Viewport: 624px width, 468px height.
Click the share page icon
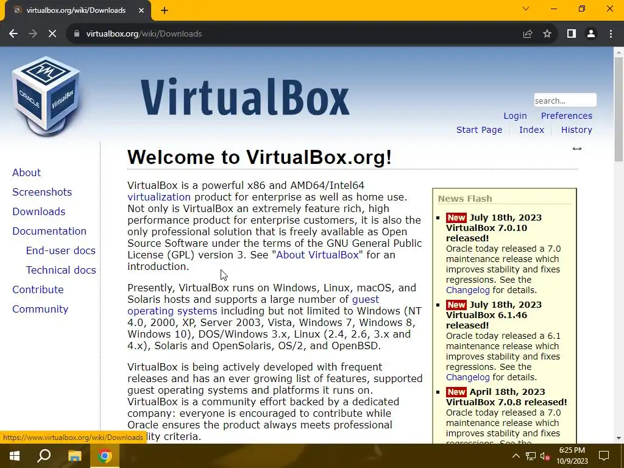[528, 34]
